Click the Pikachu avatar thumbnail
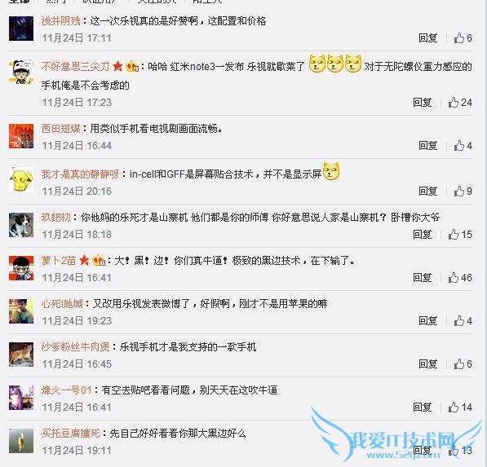 21,179
